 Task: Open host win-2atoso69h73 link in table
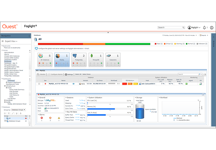[x=148, y=84]
